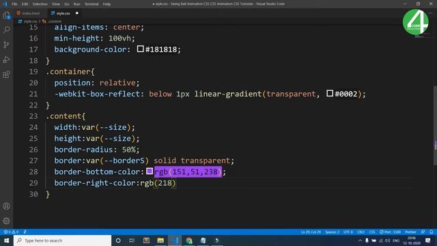Click the purple rgb swatch on line 28
The width and height of the screenshot is (437, 246).
pos(150,171)
